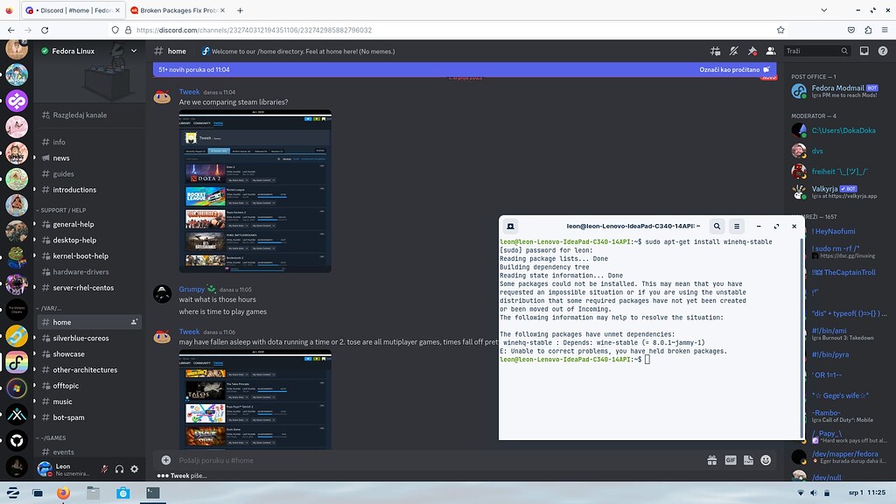Toggle channel notification muting
Viewport: 896px width, 504px height.
click(x=732, y=51)
